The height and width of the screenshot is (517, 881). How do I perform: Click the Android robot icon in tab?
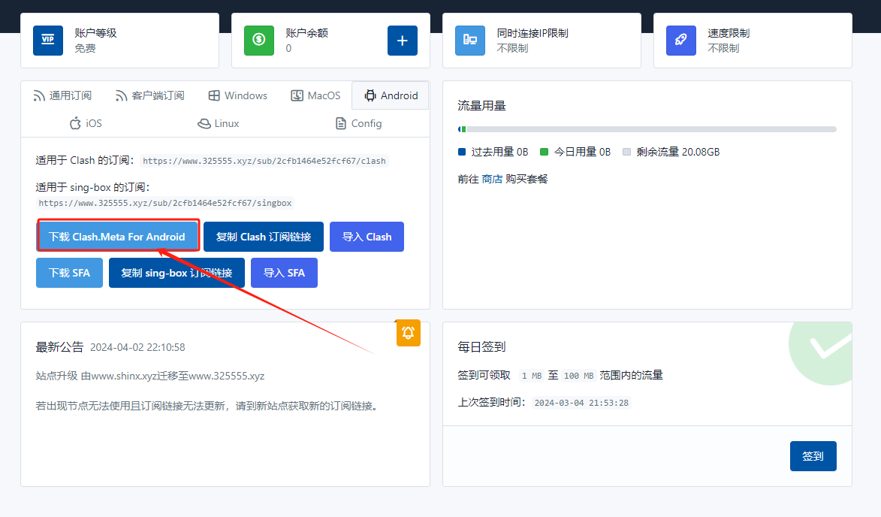point(370,95)
